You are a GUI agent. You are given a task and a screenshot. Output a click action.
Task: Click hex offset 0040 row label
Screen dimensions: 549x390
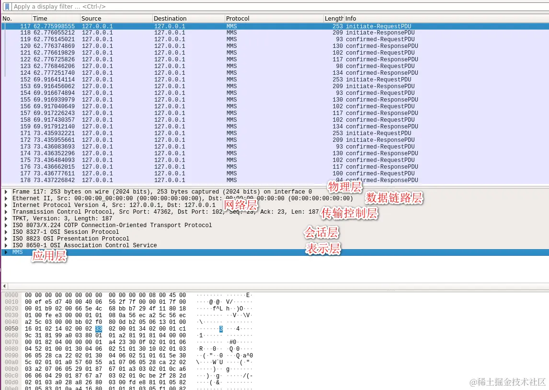click(x=11, y=322)
